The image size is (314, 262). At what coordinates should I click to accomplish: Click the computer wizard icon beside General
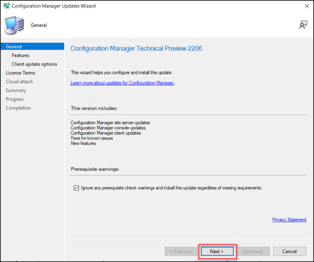[x=14, y=25]
